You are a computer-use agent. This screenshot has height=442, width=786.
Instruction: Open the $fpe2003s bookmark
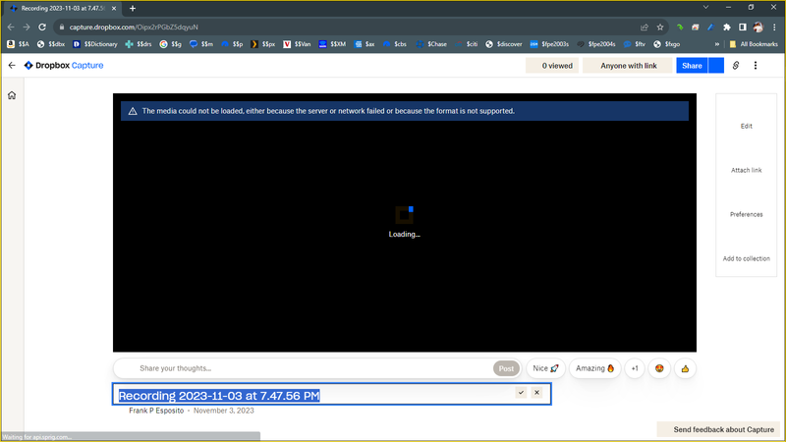tap(549, 44)
